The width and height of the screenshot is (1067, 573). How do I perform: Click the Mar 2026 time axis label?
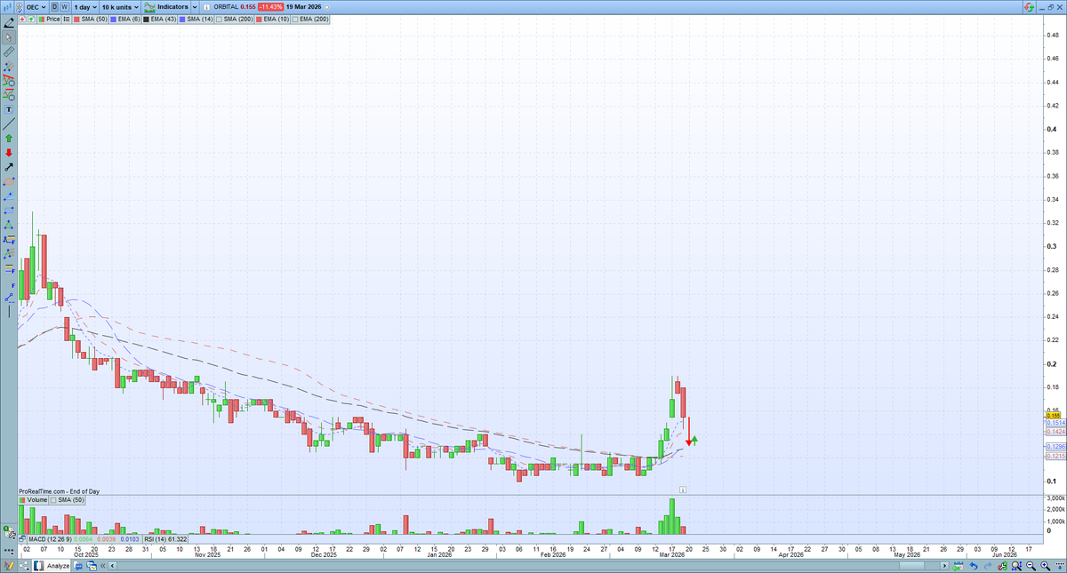pos(671,553)
